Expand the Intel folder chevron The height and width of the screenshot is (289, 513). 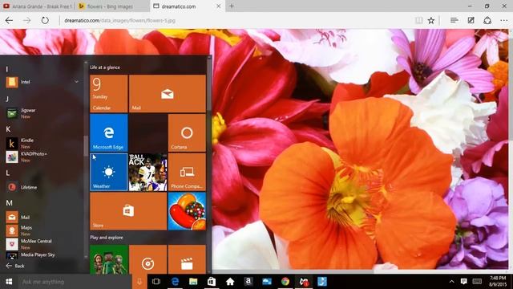76,82
